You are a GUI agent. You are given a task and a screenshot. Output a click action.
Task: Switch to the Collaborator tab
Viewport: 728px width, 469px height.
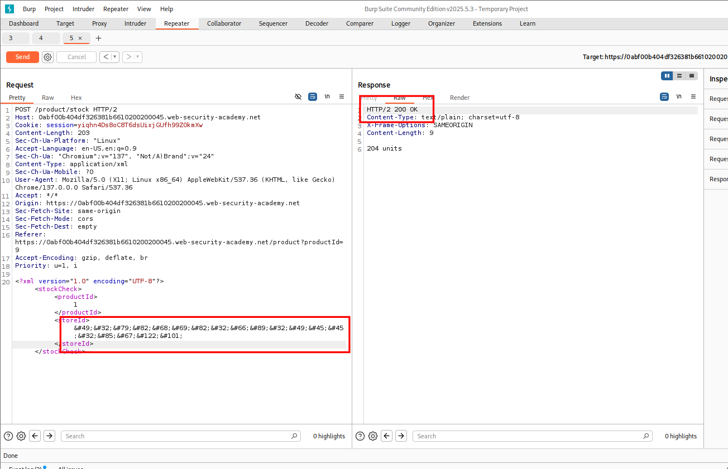[224, 23]
